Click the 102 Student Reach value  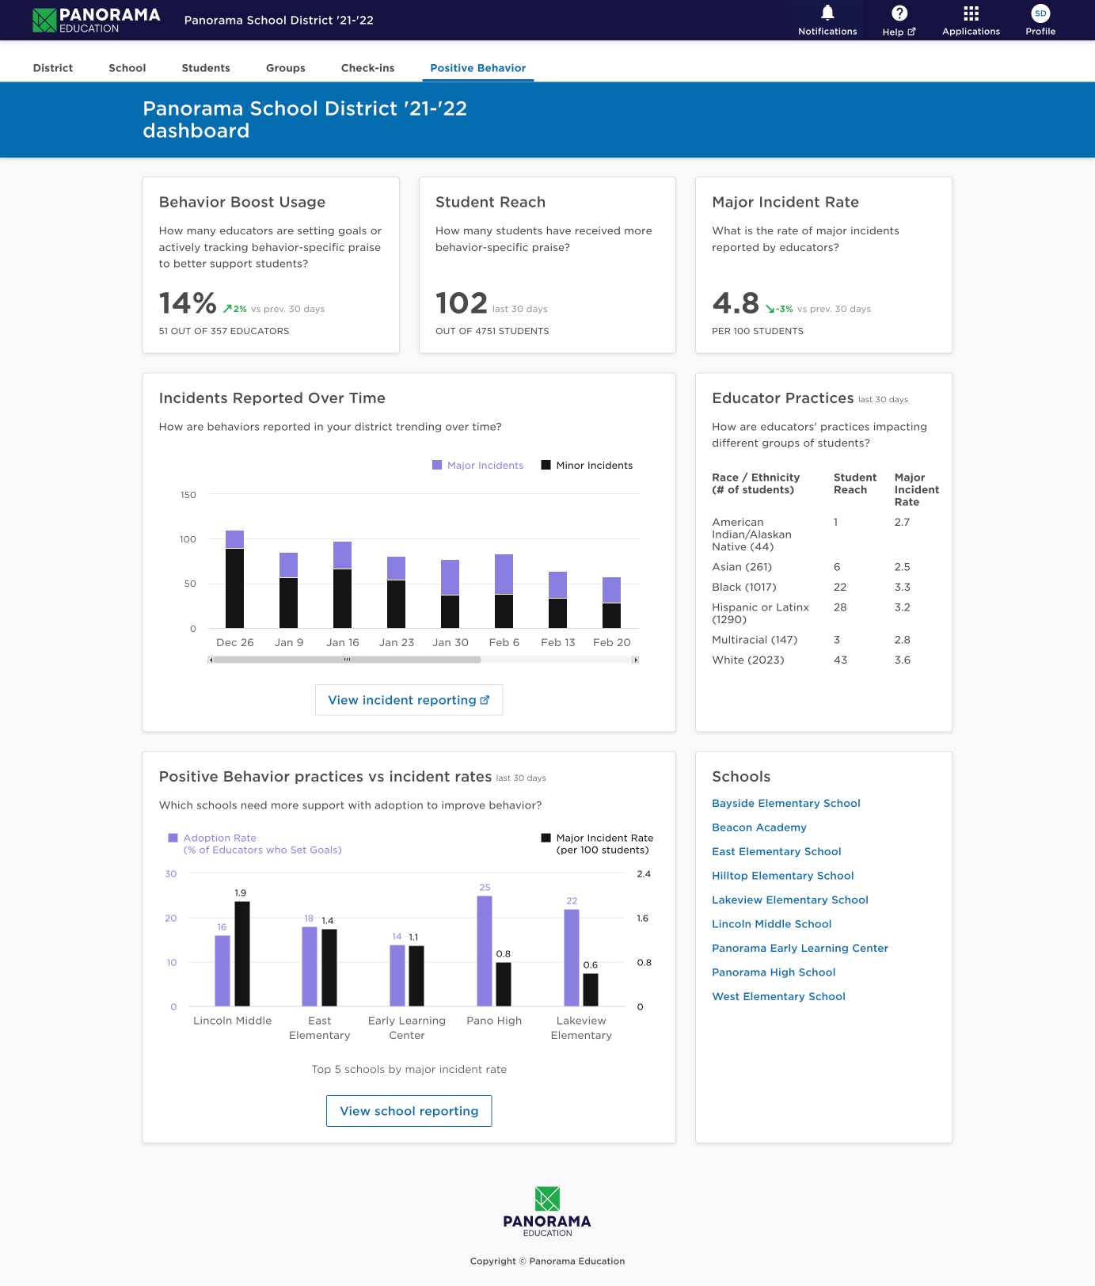pyautogui.click(x=462, y=303)
